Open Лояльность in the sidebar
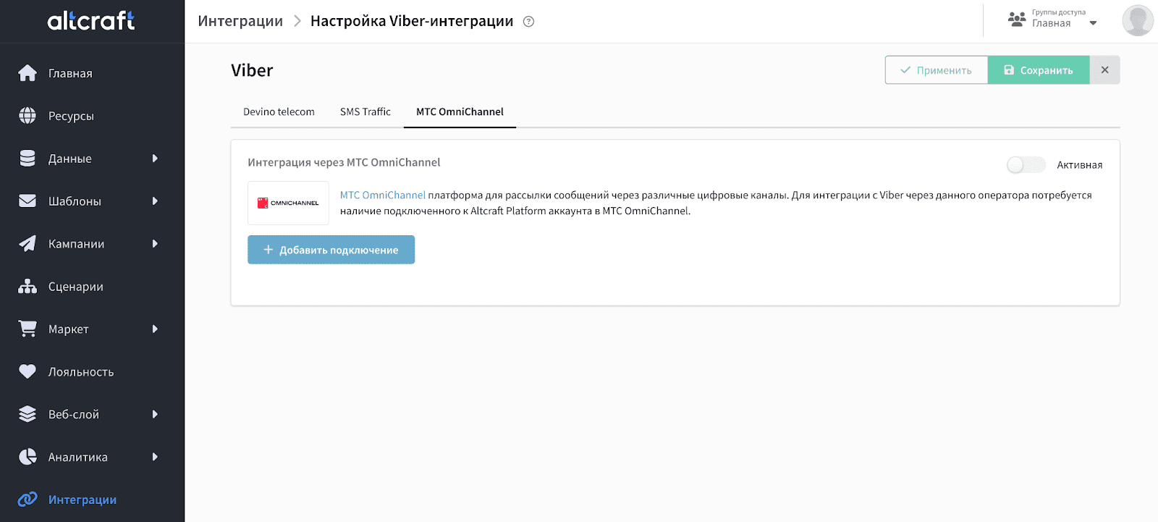Image resolution: width=1158 pixels, height=522 pixels. (81, 372)
